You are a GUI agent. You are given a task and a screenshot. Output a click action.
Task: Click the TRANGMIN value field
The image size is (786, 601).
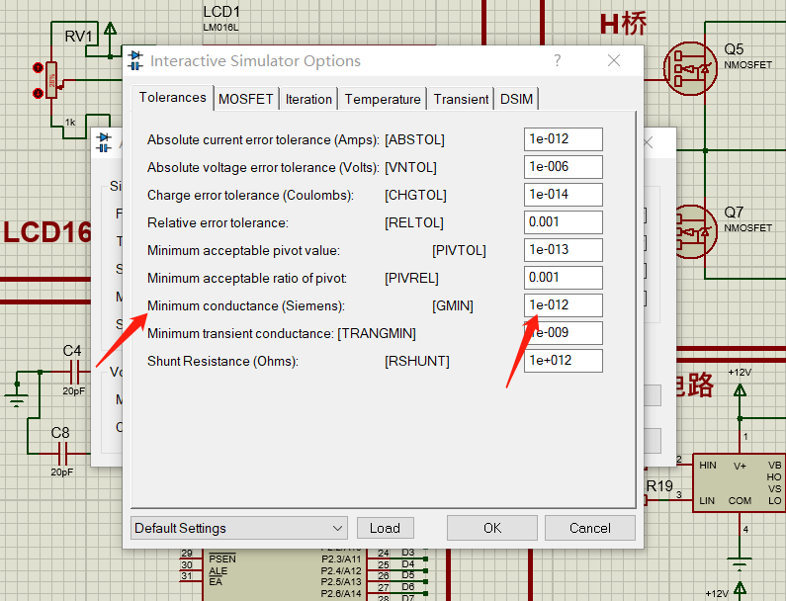563,332
